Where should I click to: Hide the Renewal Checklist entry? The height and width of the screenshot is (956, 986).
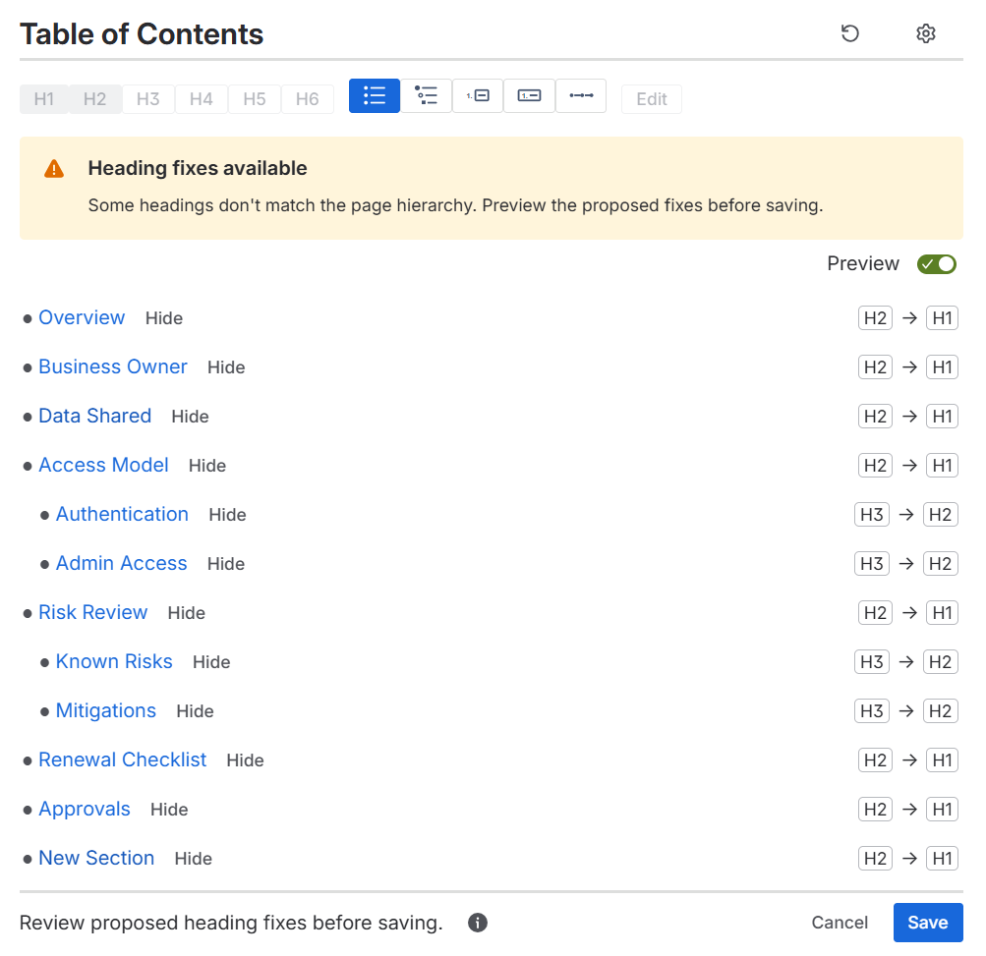pyautogui.click(x=245, y=759)
